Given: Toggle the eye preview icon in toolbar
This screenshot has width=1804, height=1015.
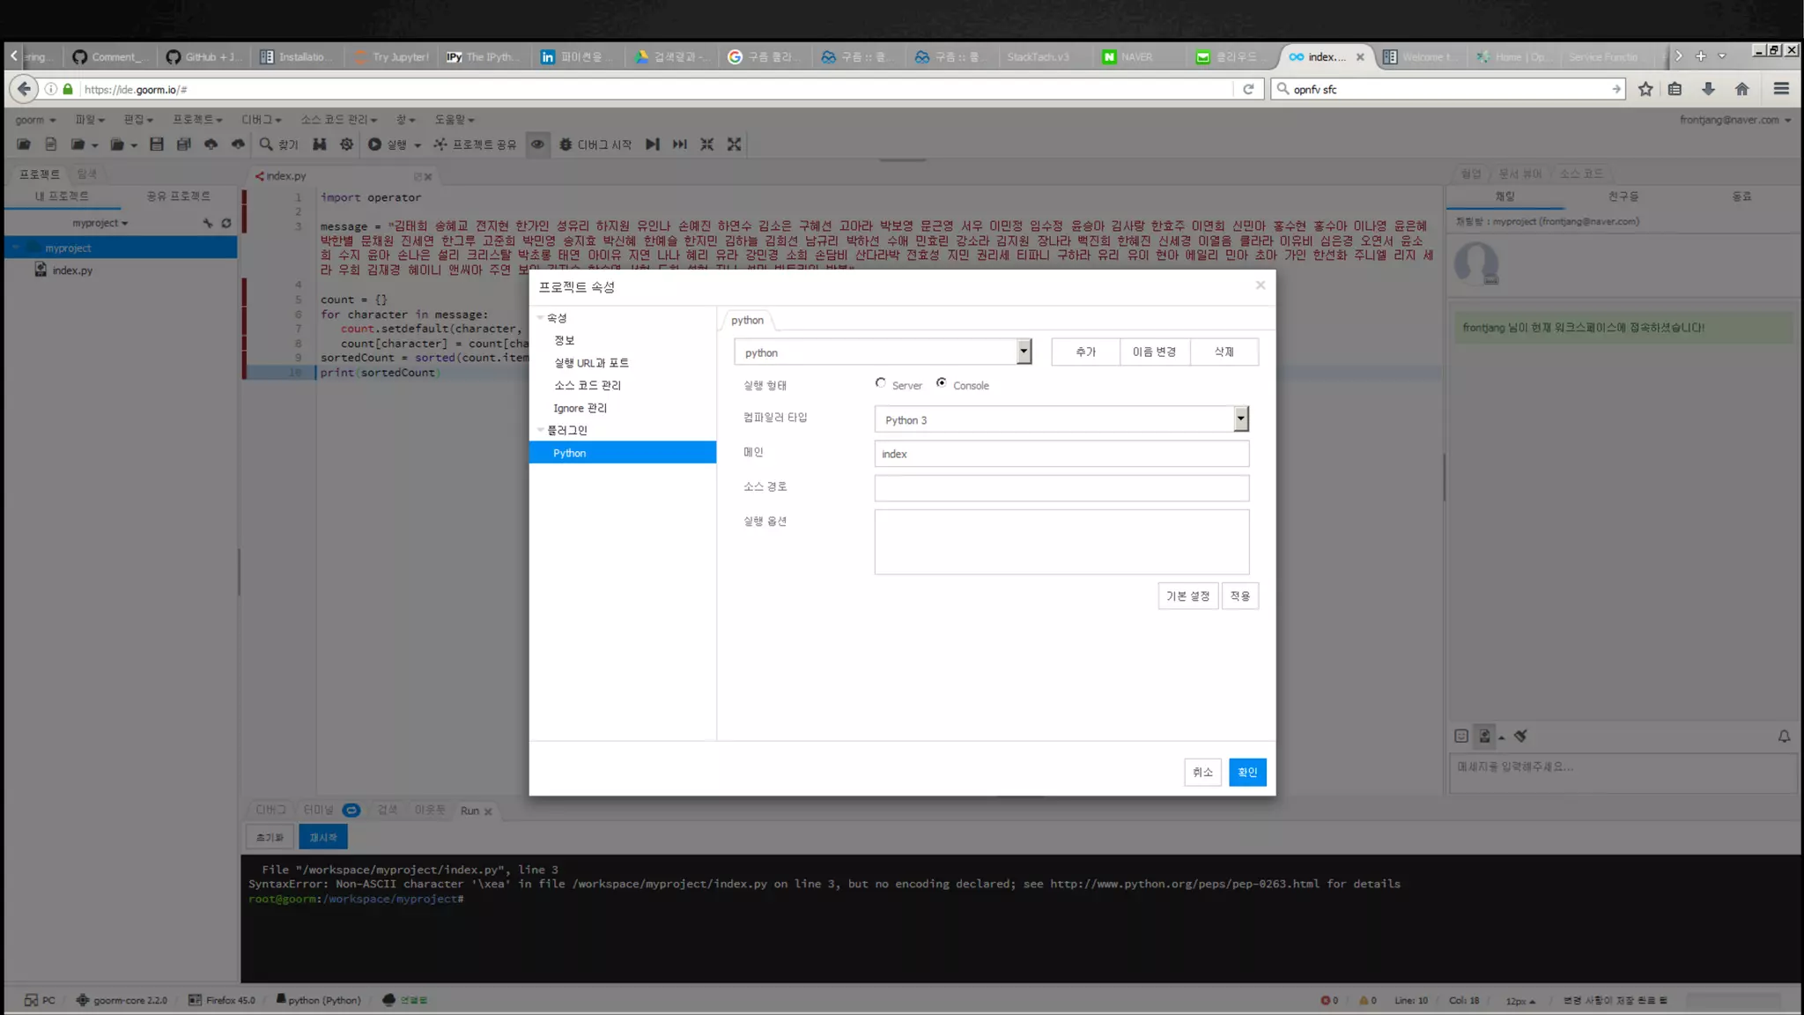Looking at the screenshot, I should [x=537, y=144].
